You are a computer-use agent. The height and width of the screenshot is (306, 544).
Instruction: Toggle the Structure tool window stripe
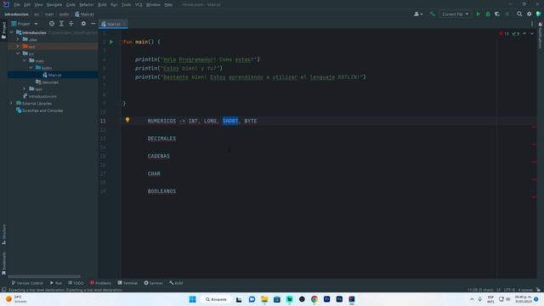tap(3, 235)
